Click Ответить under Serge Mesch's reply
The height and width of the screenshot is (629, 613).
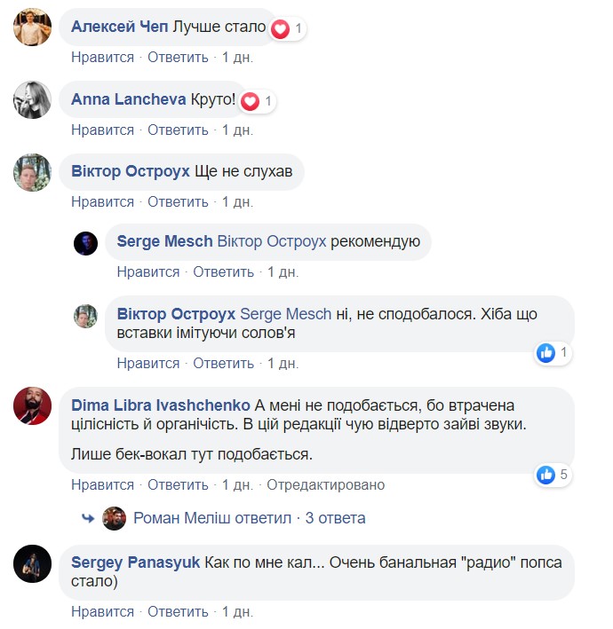click(x=223, y=271)
